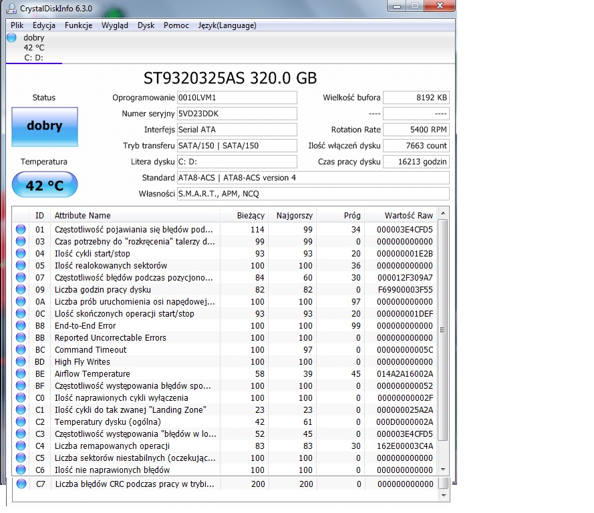Click the Ilość włączeń dysku field 7663 count

[x=416, y=146]
